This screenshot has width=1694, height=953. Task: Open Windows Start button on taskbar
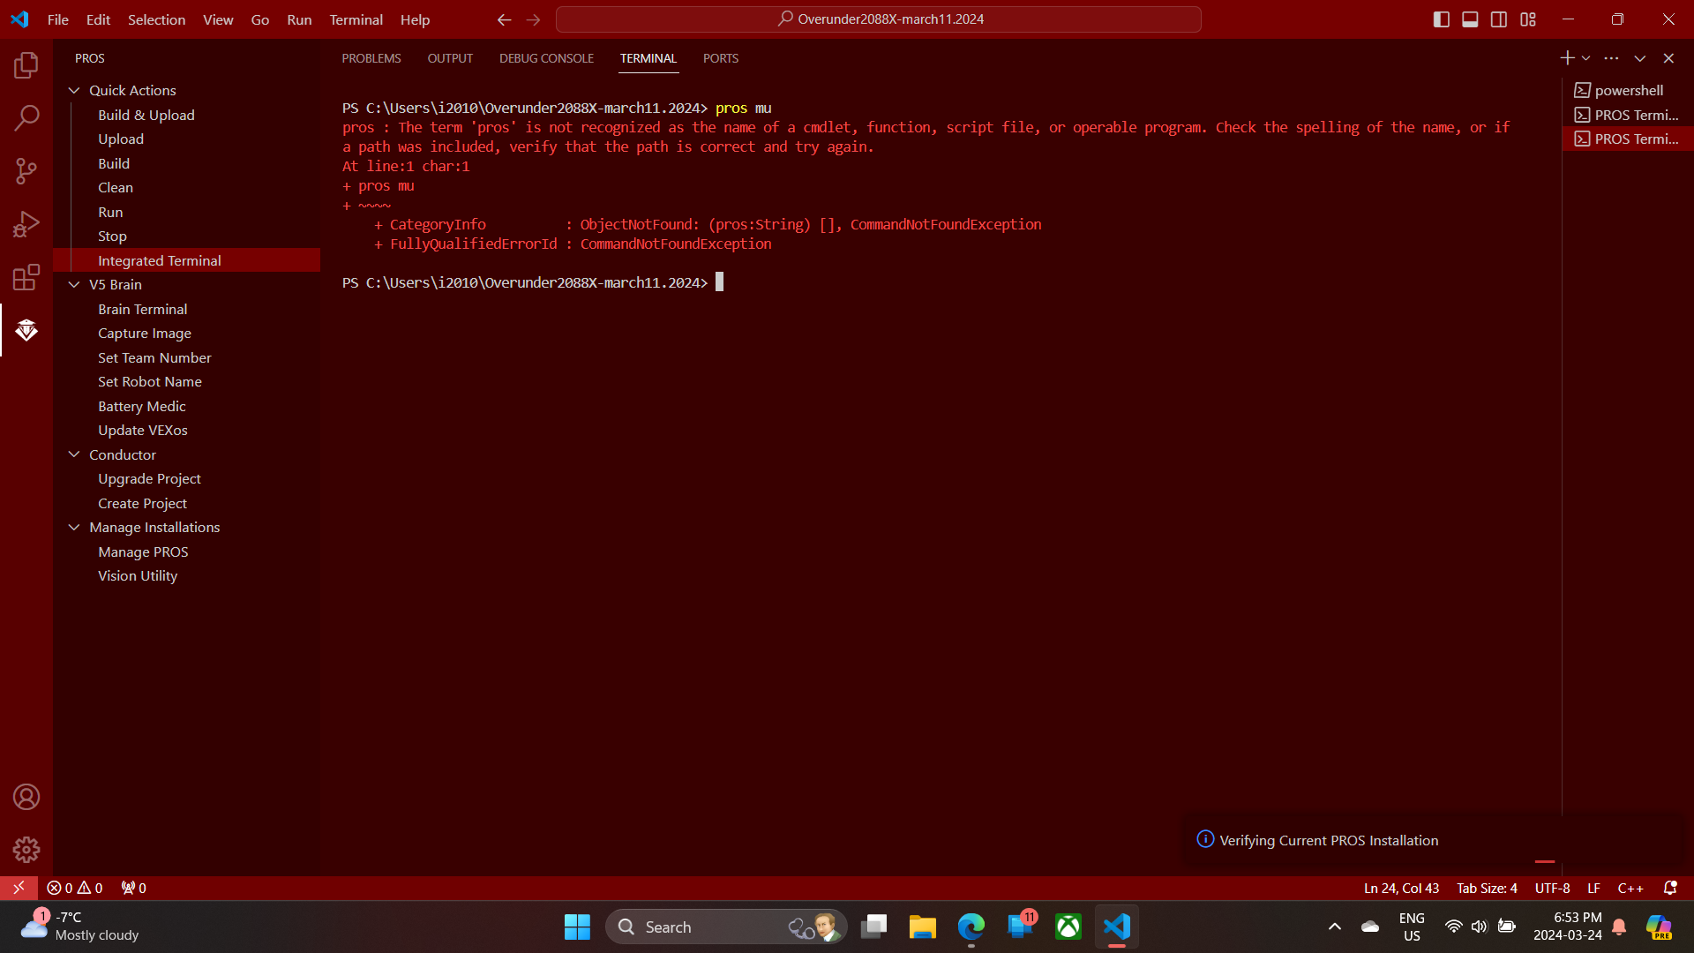577,927
